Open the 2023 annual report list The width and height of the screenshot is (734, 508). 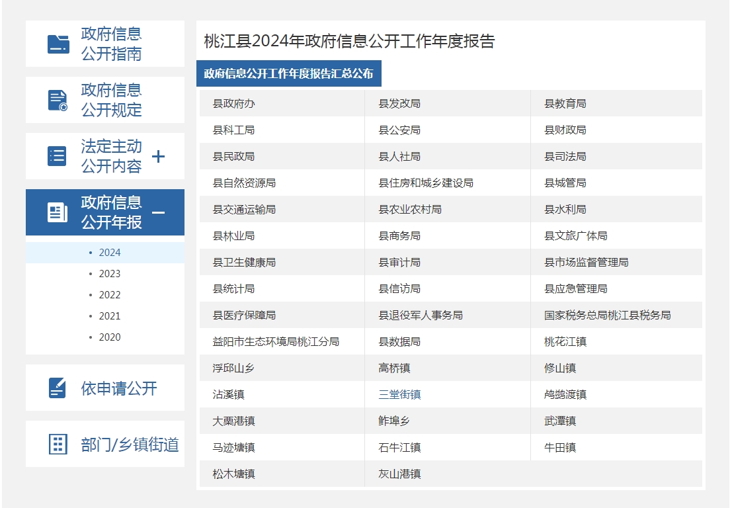pos(110,274)
